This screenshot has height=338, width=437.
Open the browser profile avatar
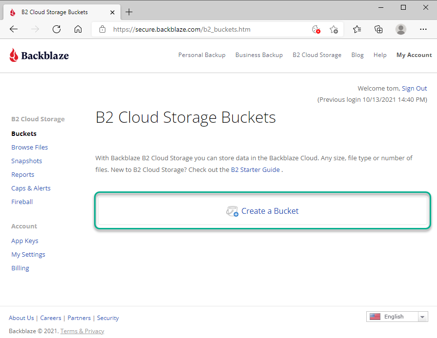pyautogui.click(x=401, y=29)
